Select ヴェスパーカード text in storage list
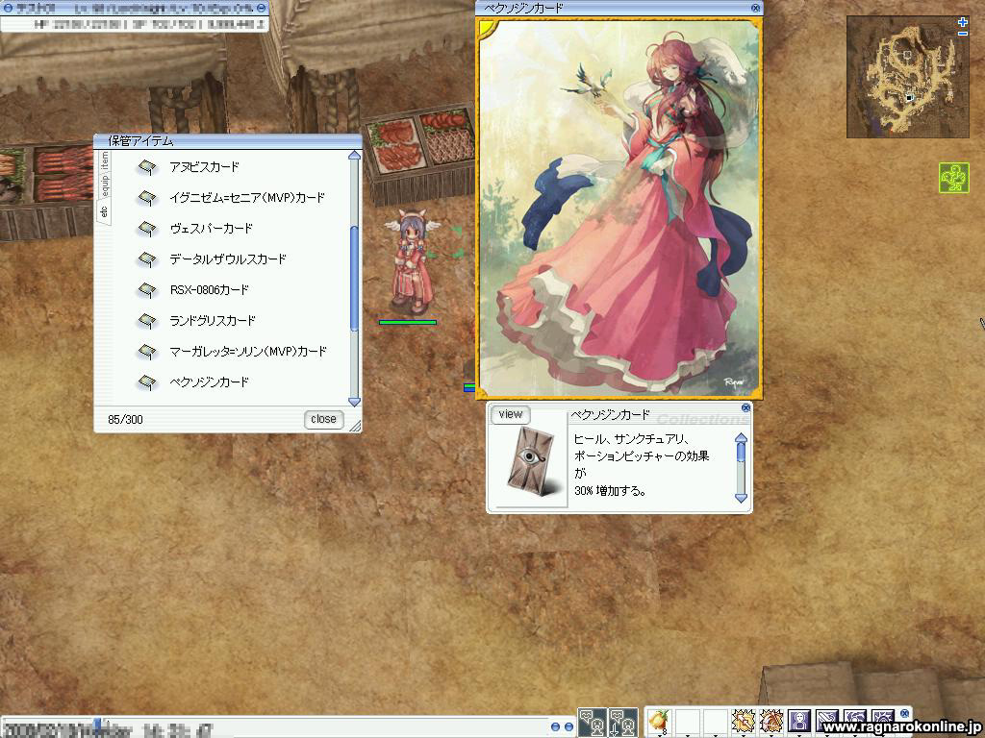This screenshot has height=738, width=985. coord(211,229)
